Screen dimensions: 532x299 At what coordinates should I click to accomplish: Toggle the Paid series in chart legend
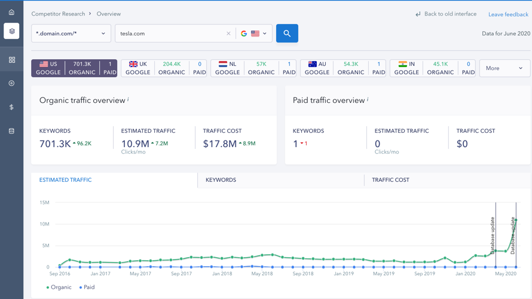click(87, 287)
